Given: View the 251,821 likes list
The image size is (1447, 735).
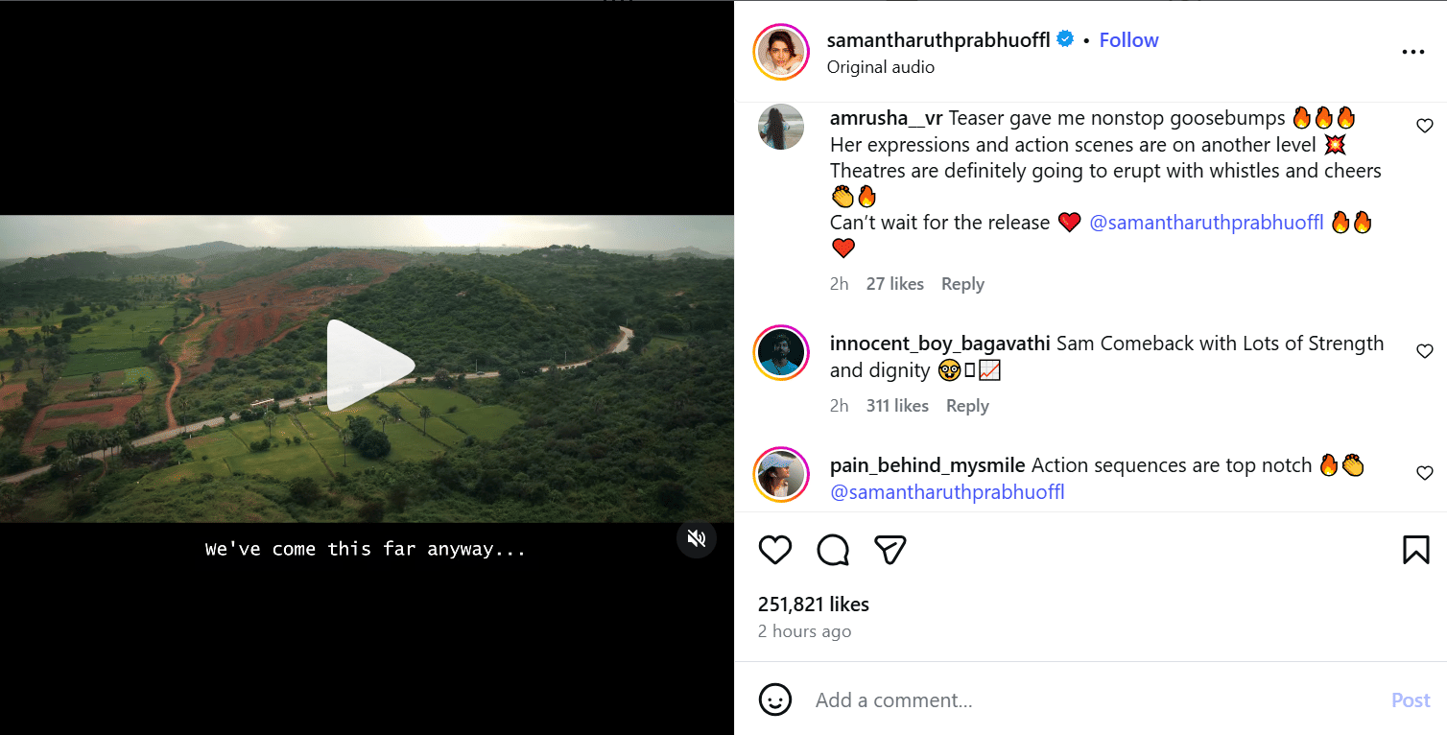Looking at the screenshot, I should click(814, 605).
